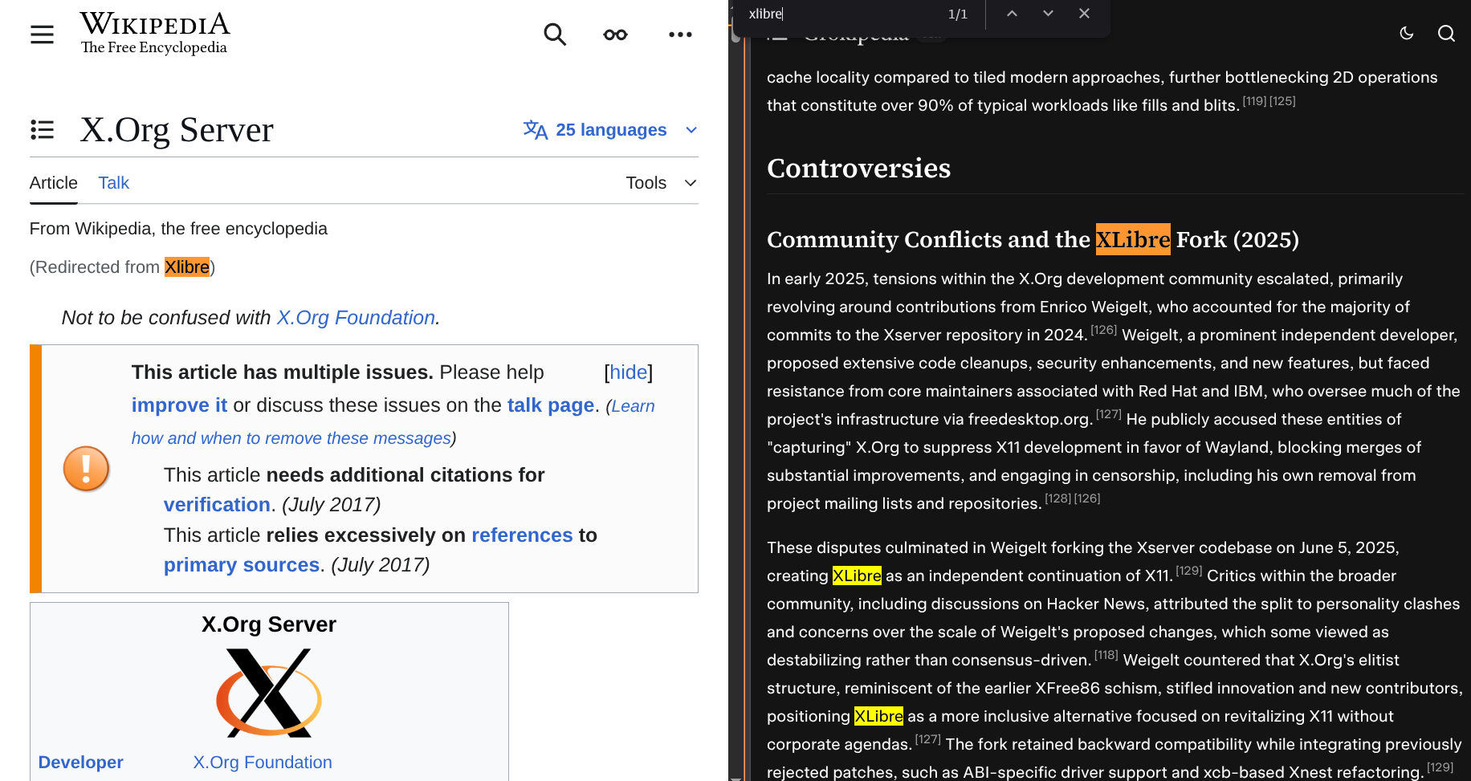Go to next find match arrow
Screen dimensions: 1471x781
tap(1048, 14)
